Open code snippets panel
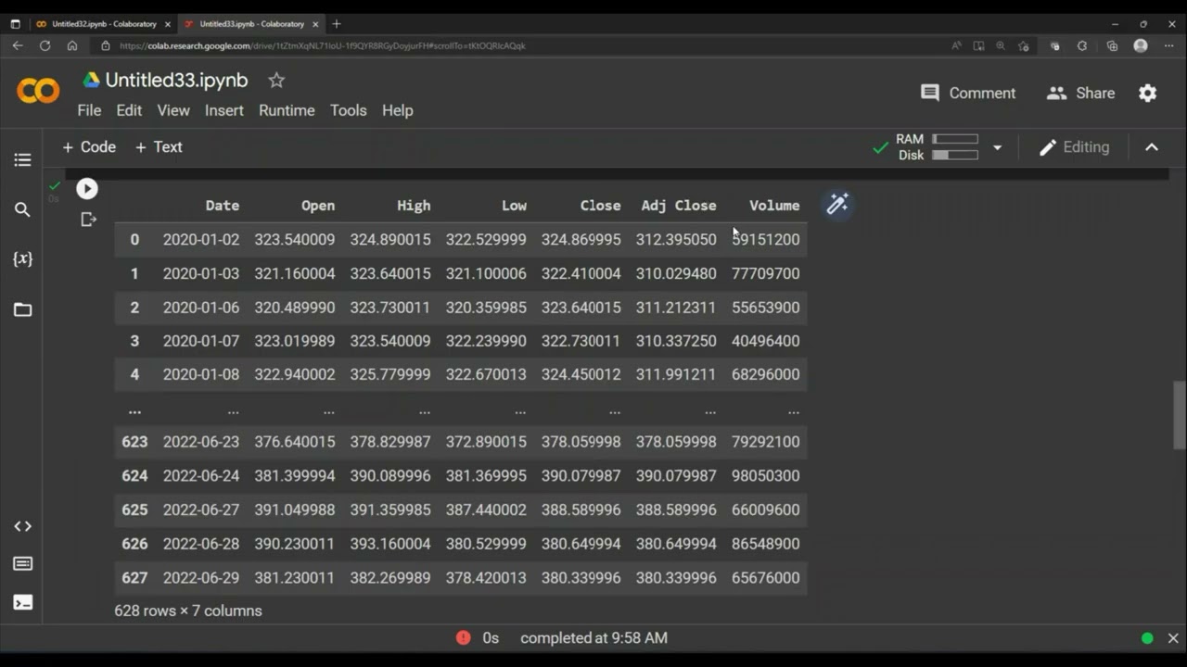Image resolution: width=1187 pixels, height=667 pixels. (x=22, y=526)
